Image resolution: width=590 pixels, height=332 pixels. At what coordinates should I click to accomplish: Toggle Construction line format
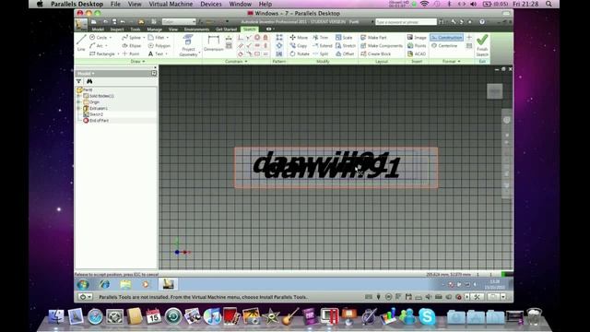pyautogui.click(x=446, y=38)
